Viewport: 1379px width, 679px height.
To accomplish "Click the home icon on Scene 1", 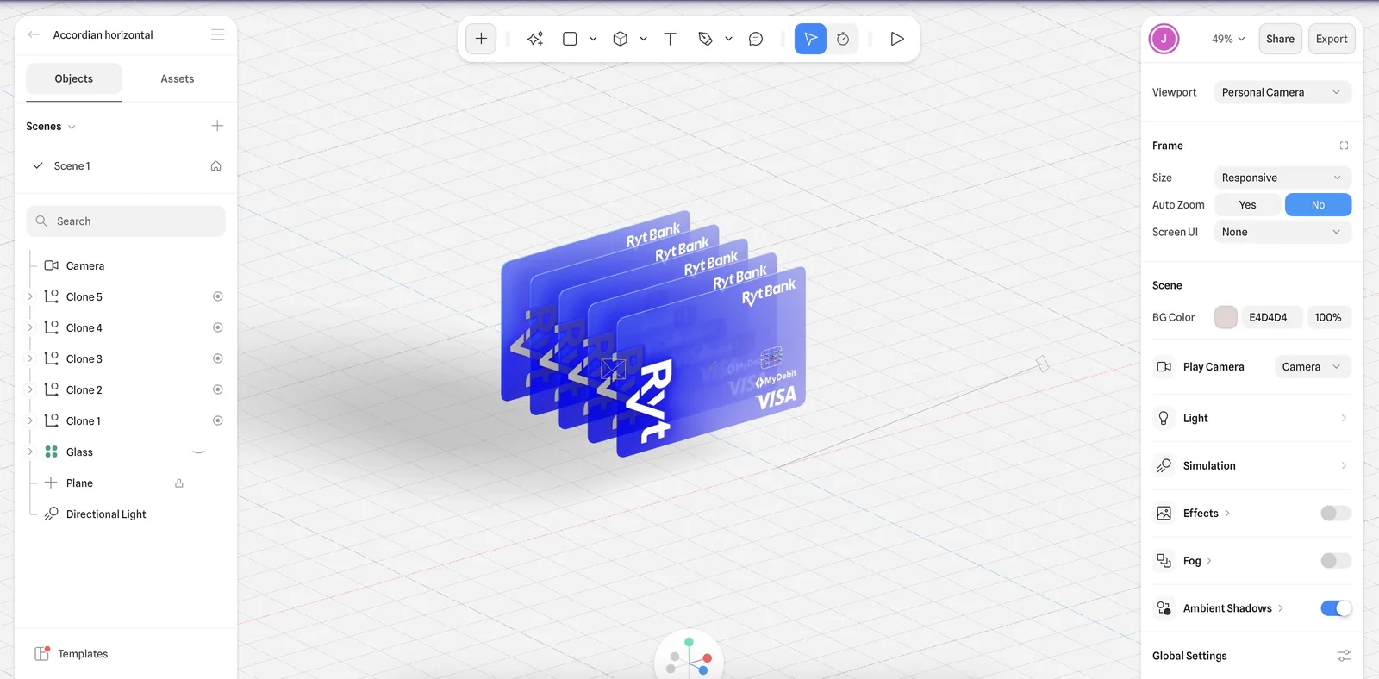I will (x=215, y=165).
